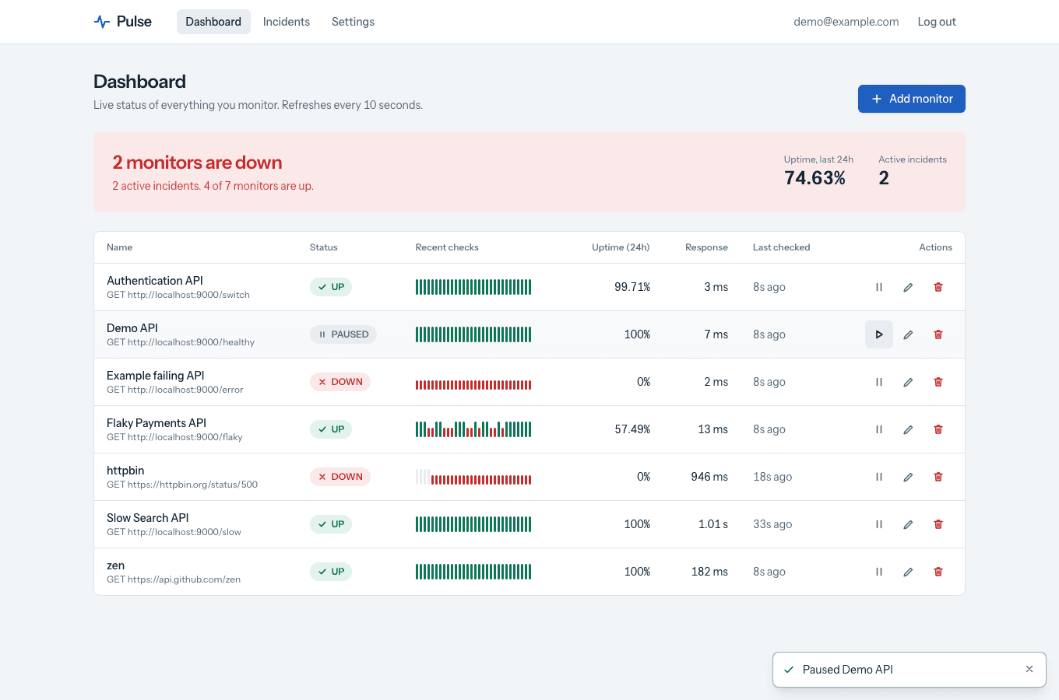Pause the zen monitor
Screen dimensions: 1059x700
tap(879, 572)
